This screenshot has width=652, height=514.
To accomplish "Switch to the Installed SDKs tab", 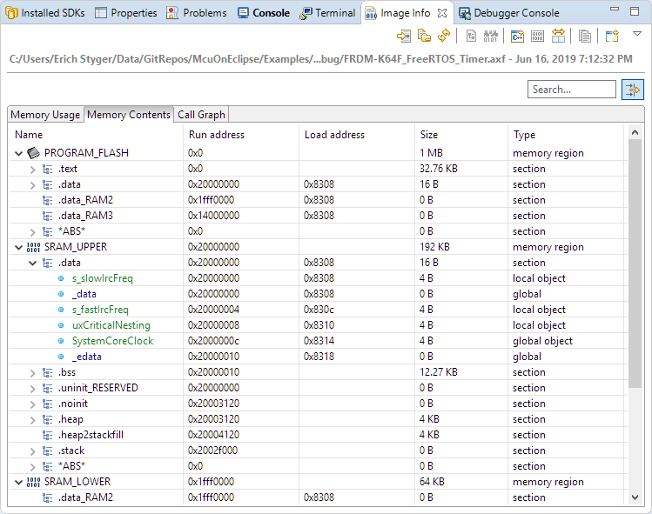I will [x=45, y=13].
